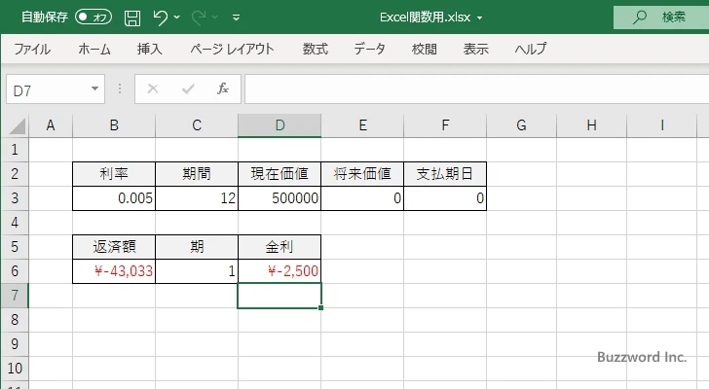Select row 6 header
The image size is (709, 389).
coord(15,271)
